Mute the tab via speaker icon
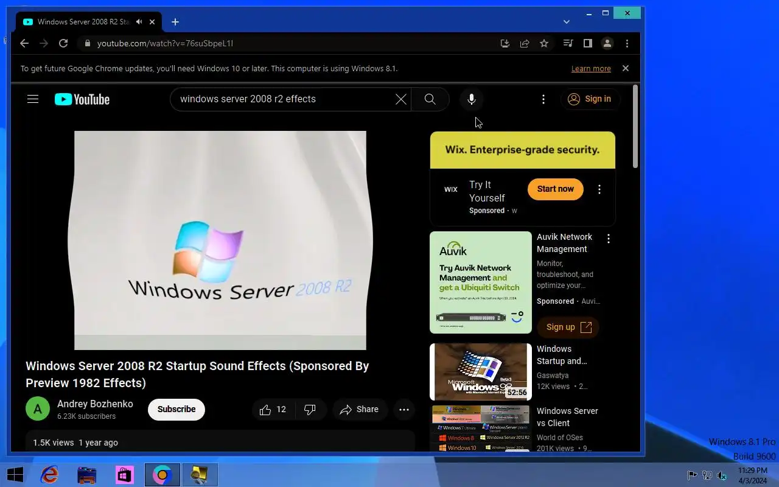Image resolution: width=779 pixels, height=487 pixels. (x=139, y=22)
